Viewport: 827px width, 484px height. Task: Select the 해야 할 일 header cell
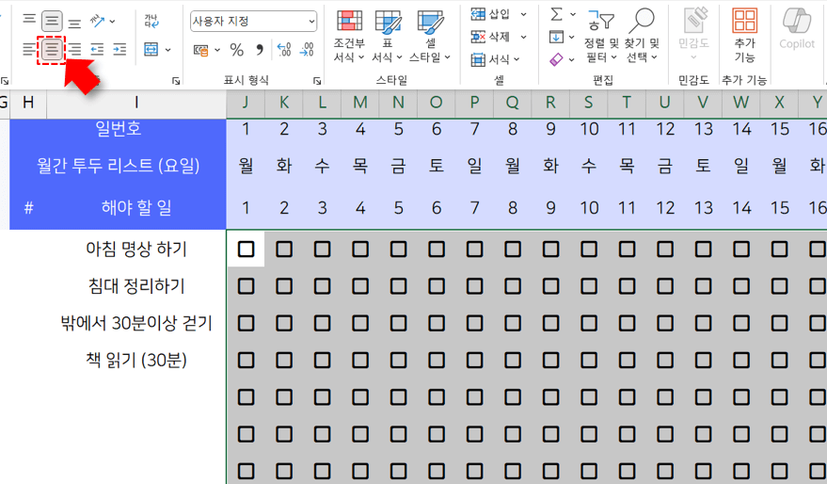(x=136, y=208)
